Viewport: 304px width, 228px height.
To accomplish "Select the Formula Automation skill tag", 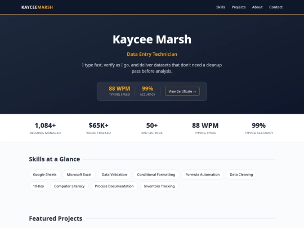I will click(203, 175).
